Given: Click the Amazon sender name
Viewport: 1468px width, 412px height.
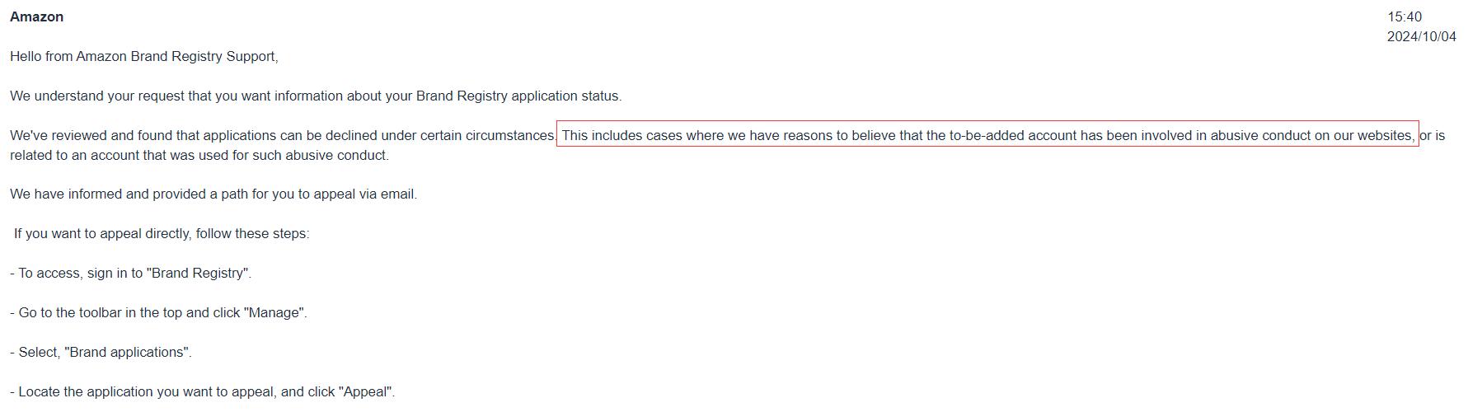Looking at the screenshot, I should coord(36,16).
